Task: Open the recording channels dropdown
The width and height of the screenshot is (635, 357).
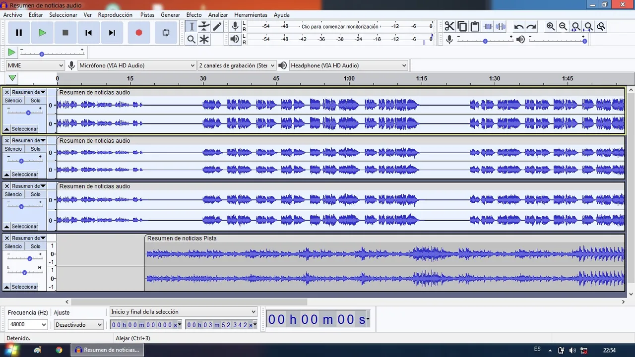Action: pos(237,65)
